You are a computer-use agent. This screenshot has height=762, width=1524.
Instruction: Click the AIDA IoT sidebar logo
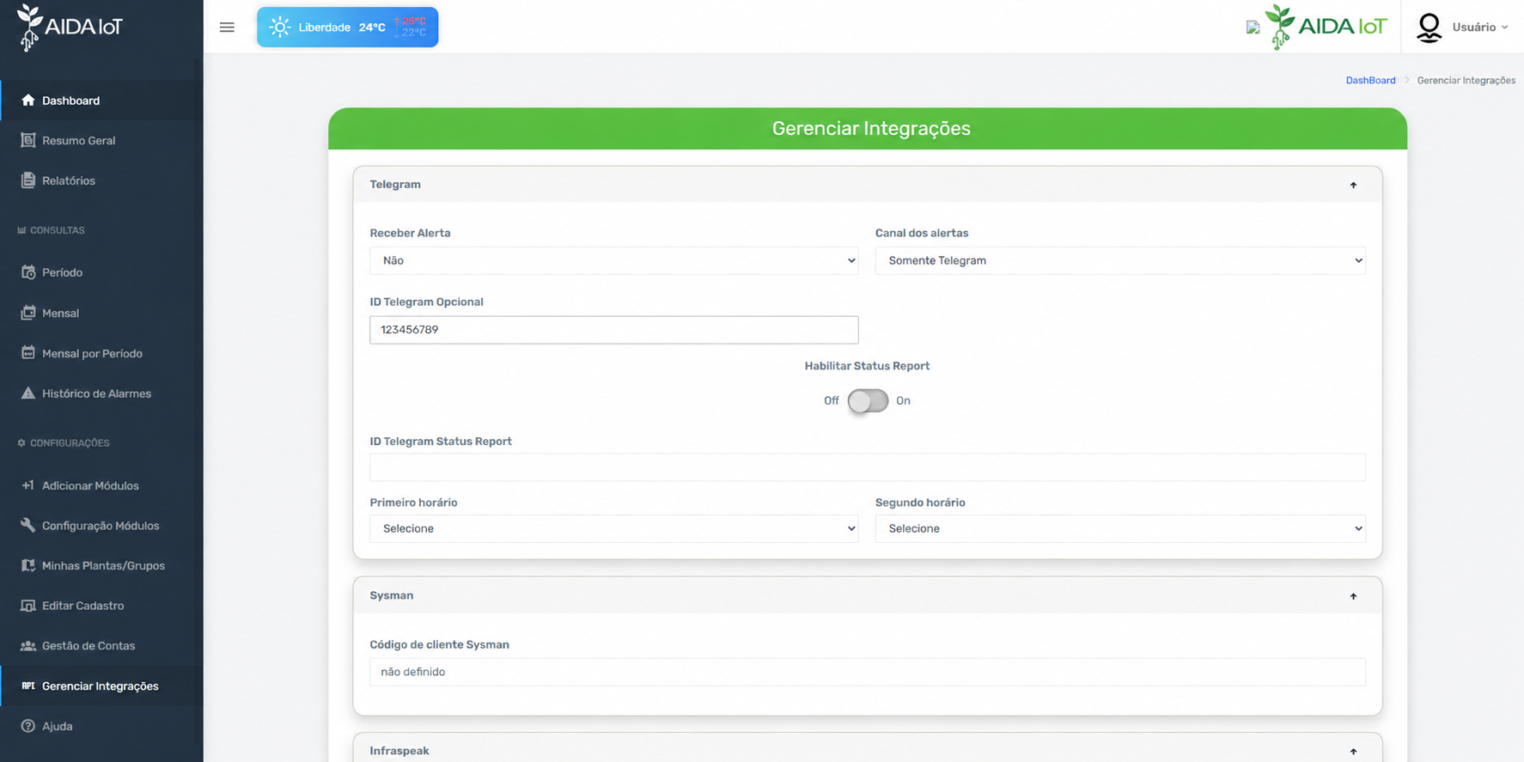pyautogui.click(x=70, y=27)
